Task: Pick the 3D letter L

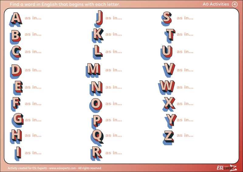Action: (x=98, y=52)
